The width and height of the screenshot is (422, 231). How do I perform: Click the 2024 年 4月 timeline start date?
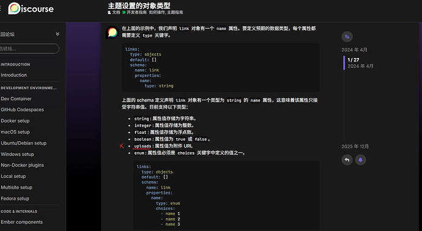[355, 50]
